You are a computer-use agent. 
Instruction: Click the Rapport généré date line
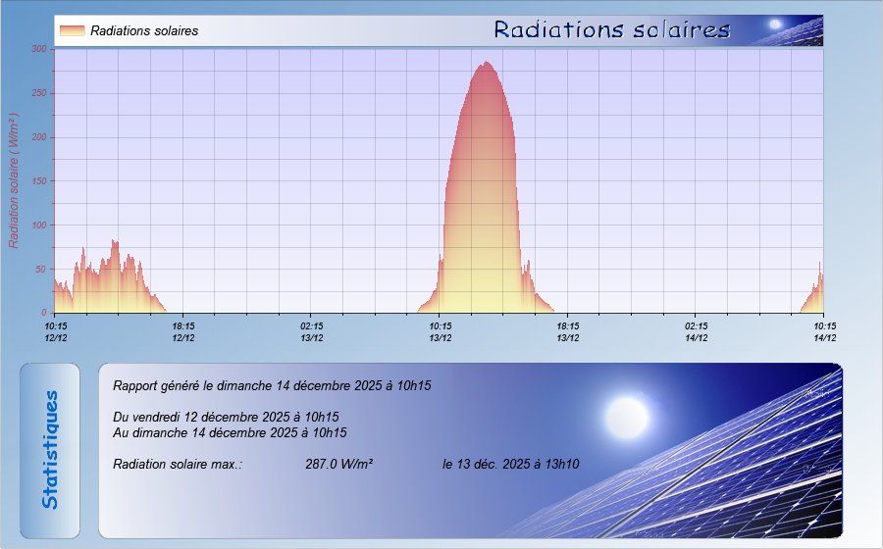point(273,386)
